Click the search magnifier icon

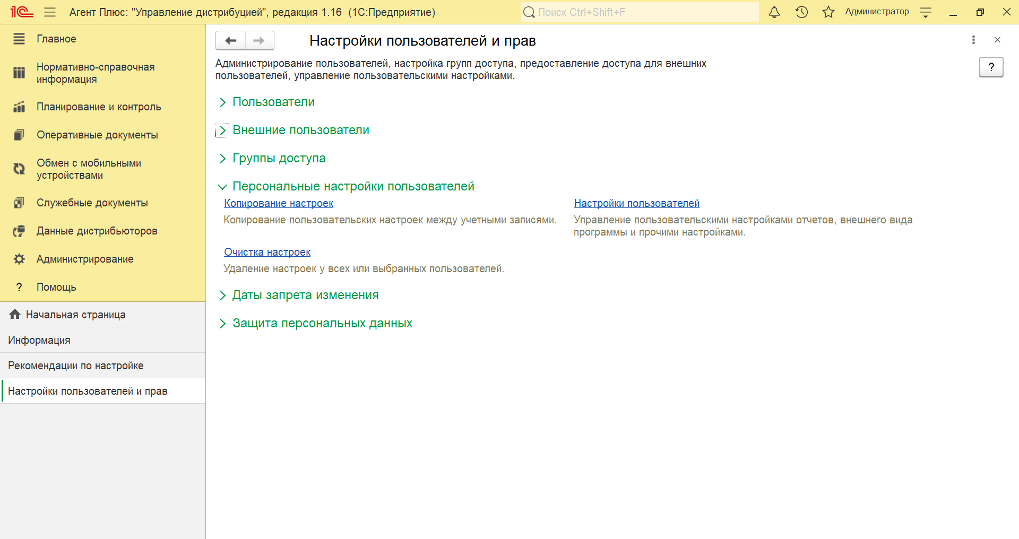(x=529, y=12)
